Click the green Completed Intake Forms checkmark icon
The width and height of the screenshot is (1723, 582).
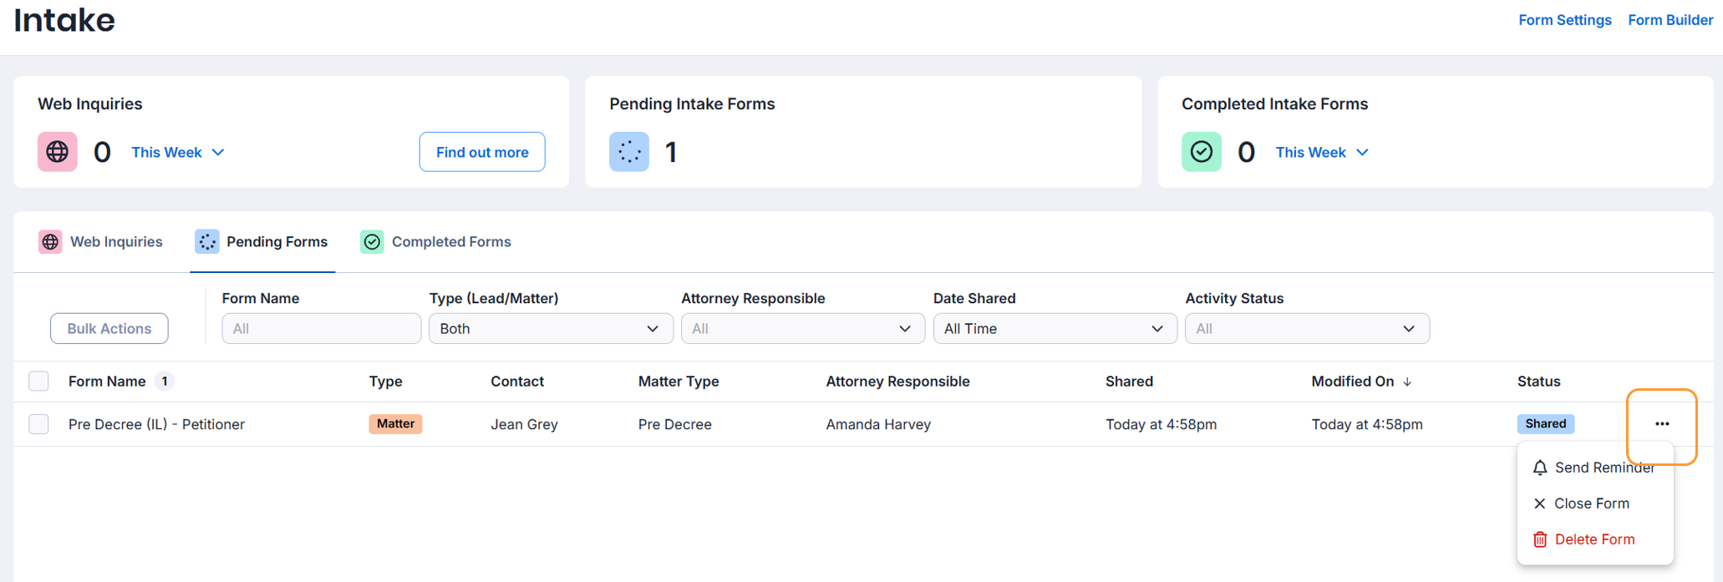tap(1201, 152)
